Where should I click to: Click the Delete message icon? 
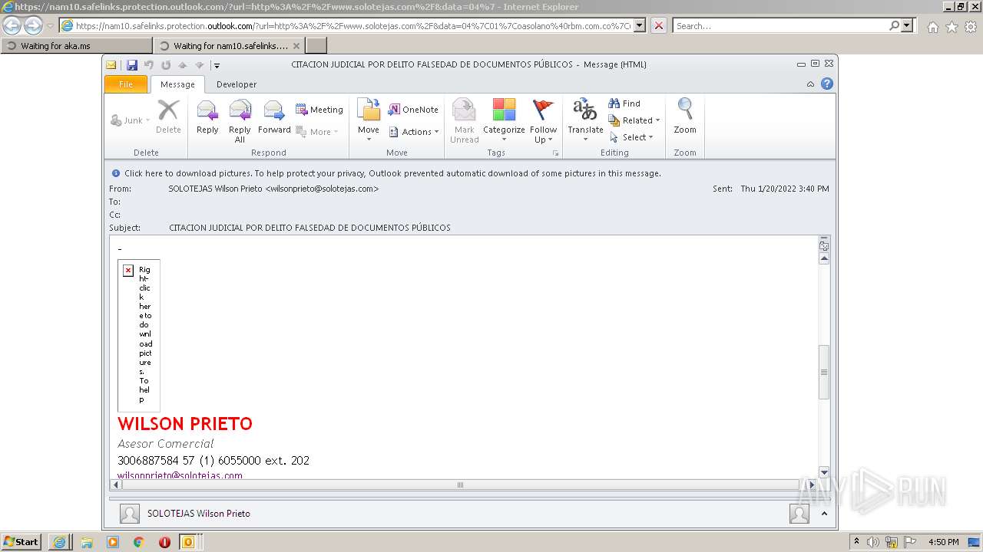[x=168, y=117]
